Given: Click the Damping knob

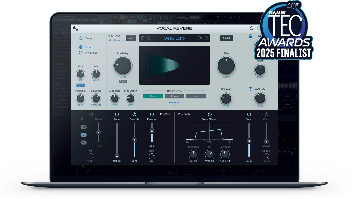Looking at the screenshot, I should pyautogui.click(x=226, y=98).
